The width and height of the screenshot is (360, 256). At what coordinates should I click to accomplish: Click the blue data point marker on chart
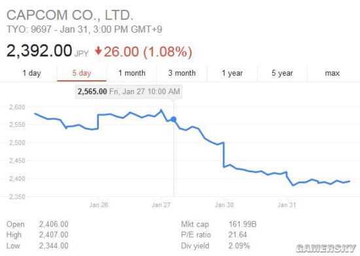coord(173,120)
